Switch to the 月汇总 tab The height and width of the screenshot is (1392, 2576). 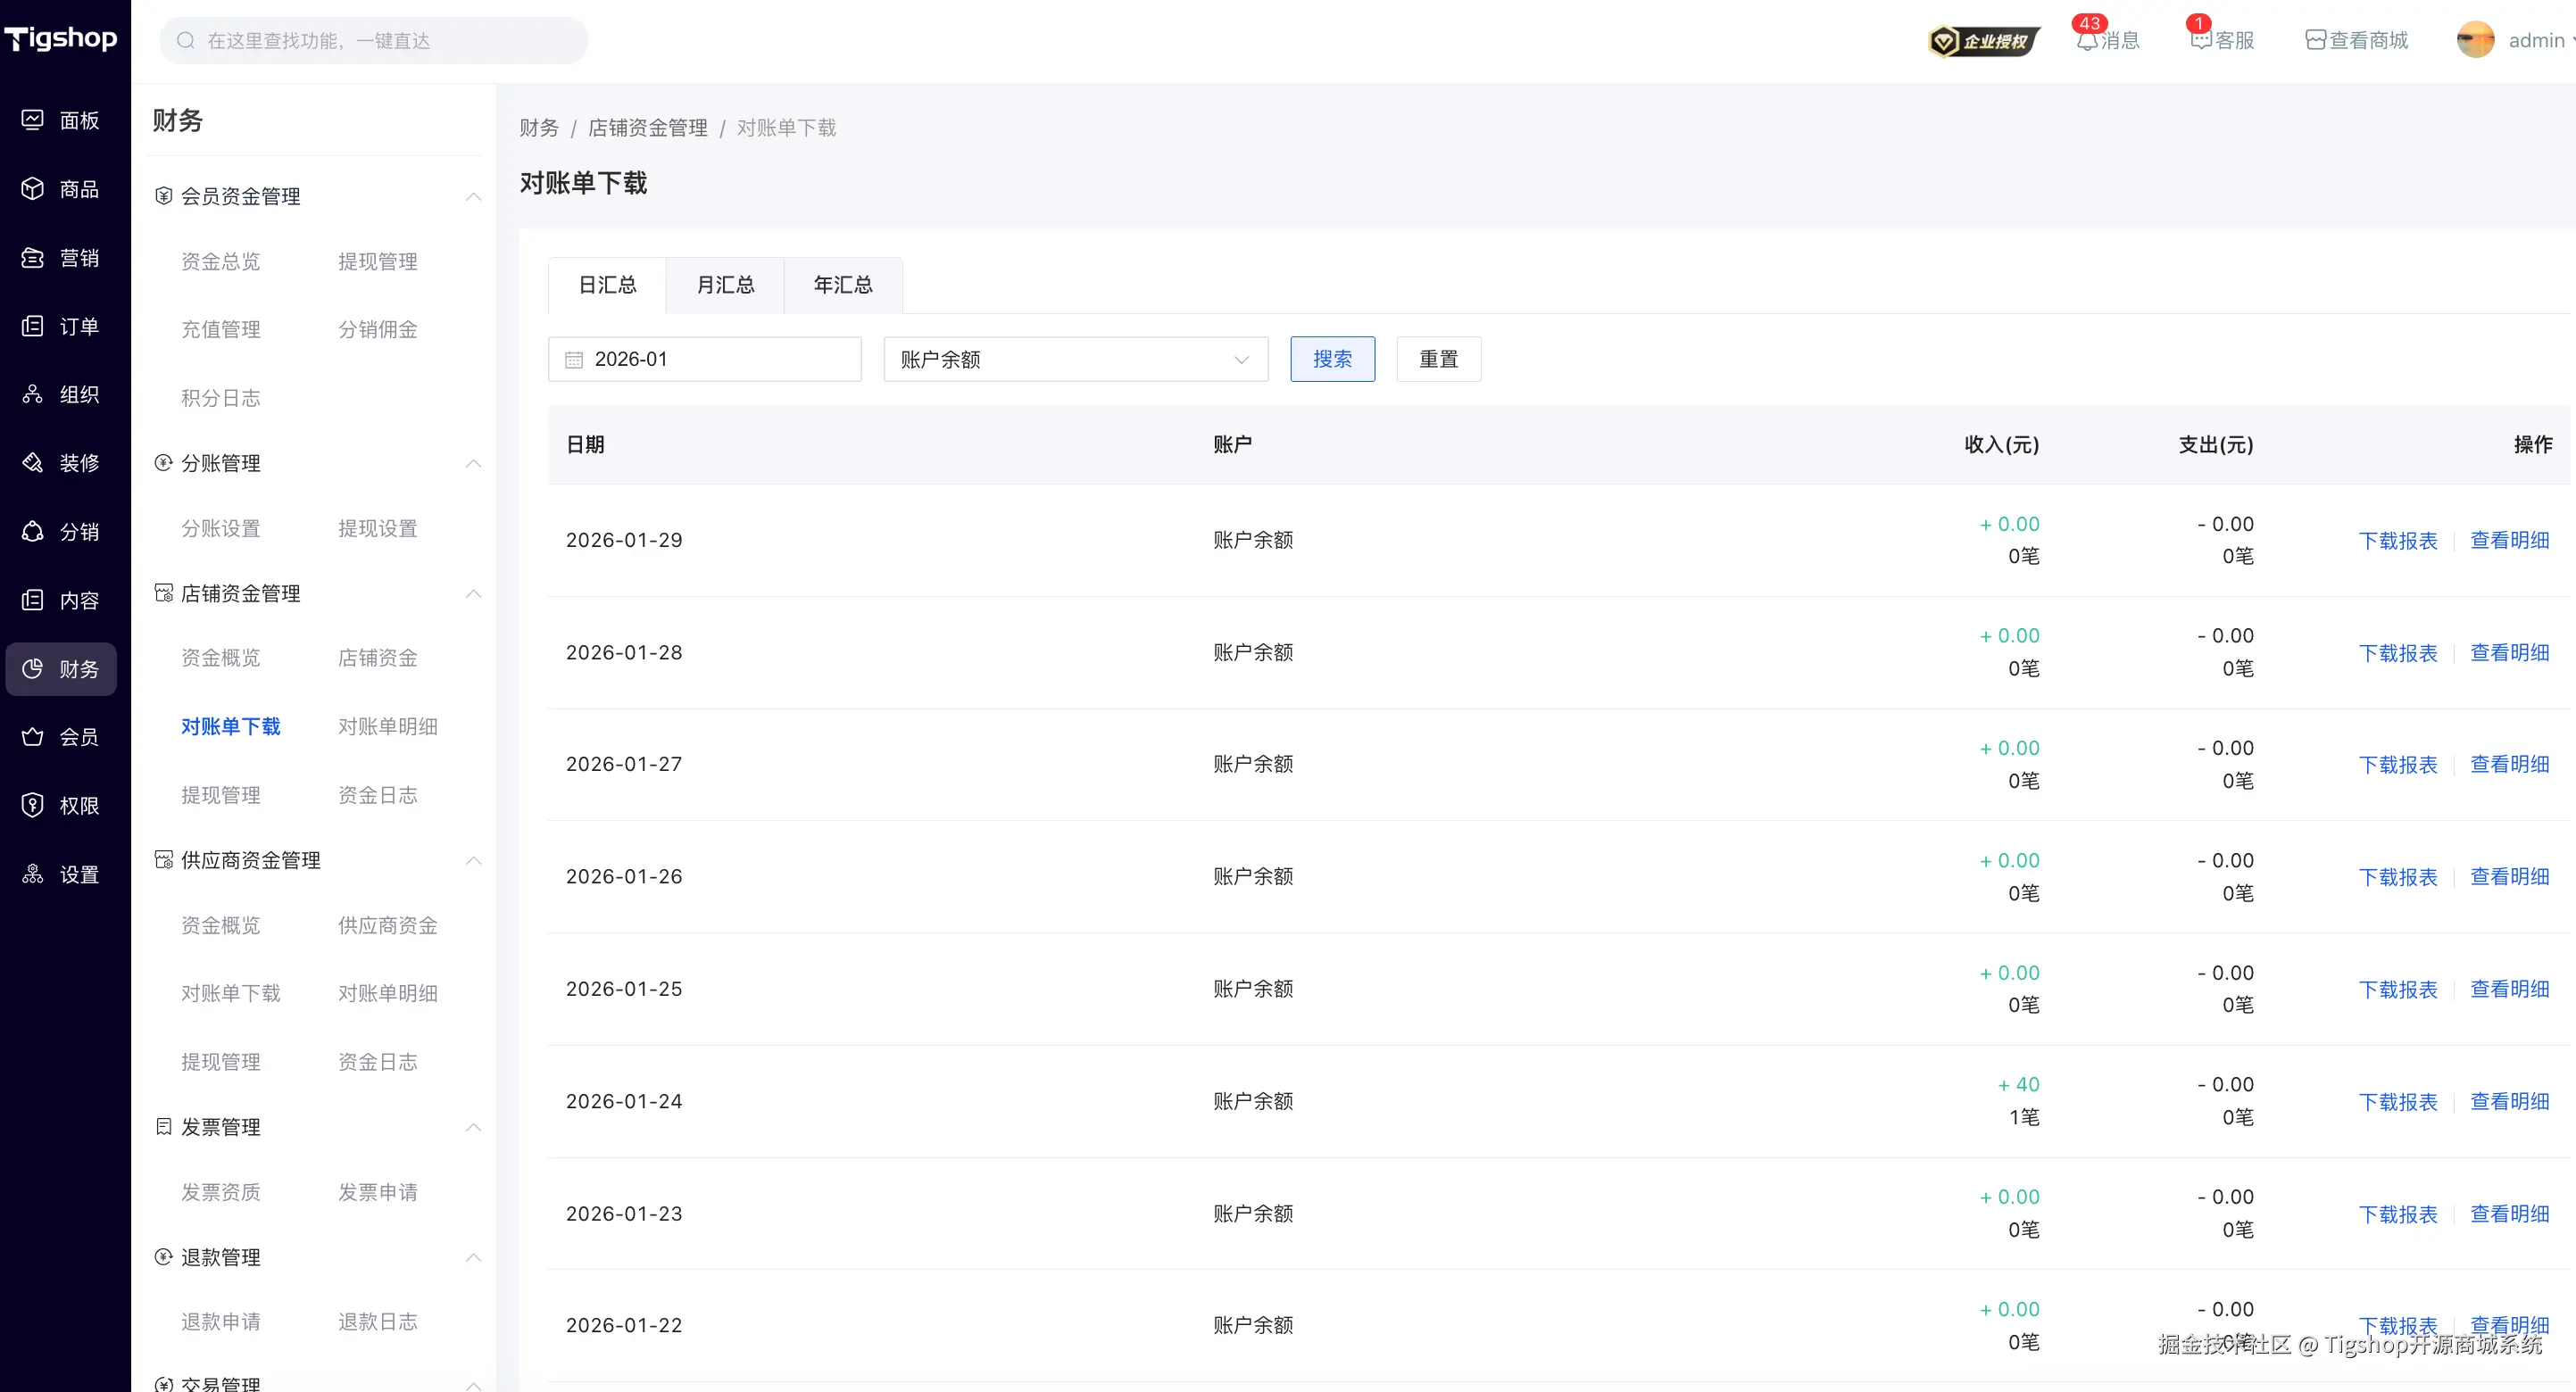(725, 286)
